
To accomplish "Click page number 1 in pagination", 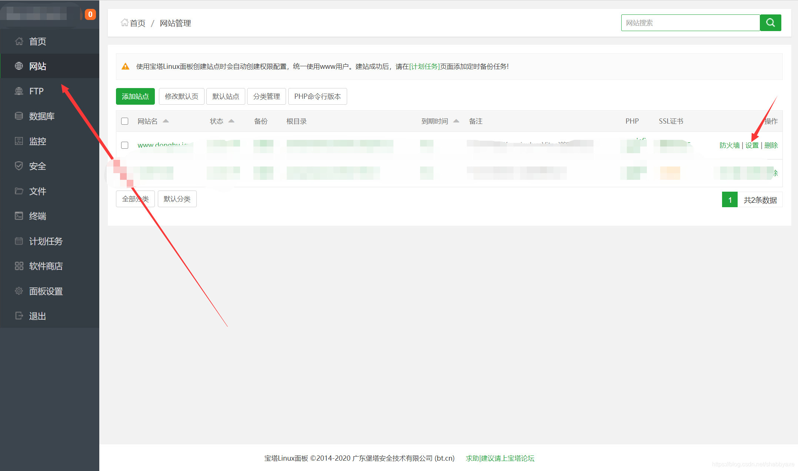I will 730,200.
